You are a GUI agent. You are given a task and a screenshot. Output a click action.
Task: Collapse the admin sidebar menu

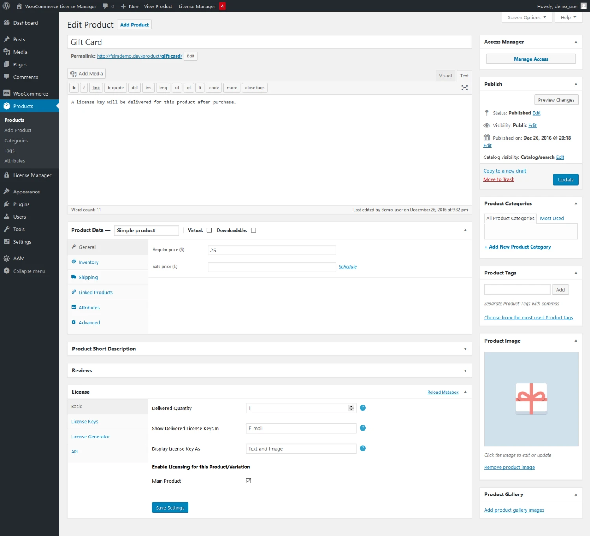(x=29, y=271)
